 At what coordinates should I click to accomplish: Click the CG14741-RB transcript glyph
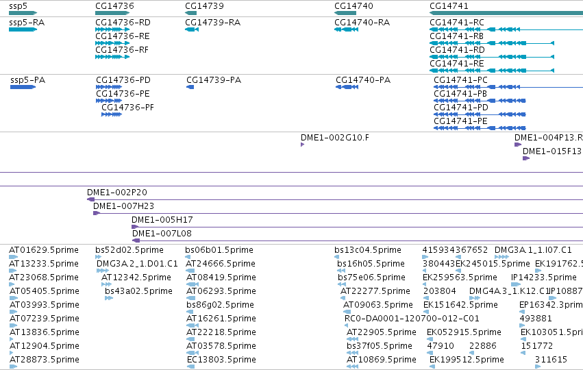[x=492, y=43]
